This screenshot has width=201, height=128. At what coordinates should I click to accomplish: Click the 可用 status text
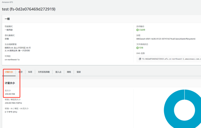click(x=141, y=48)
